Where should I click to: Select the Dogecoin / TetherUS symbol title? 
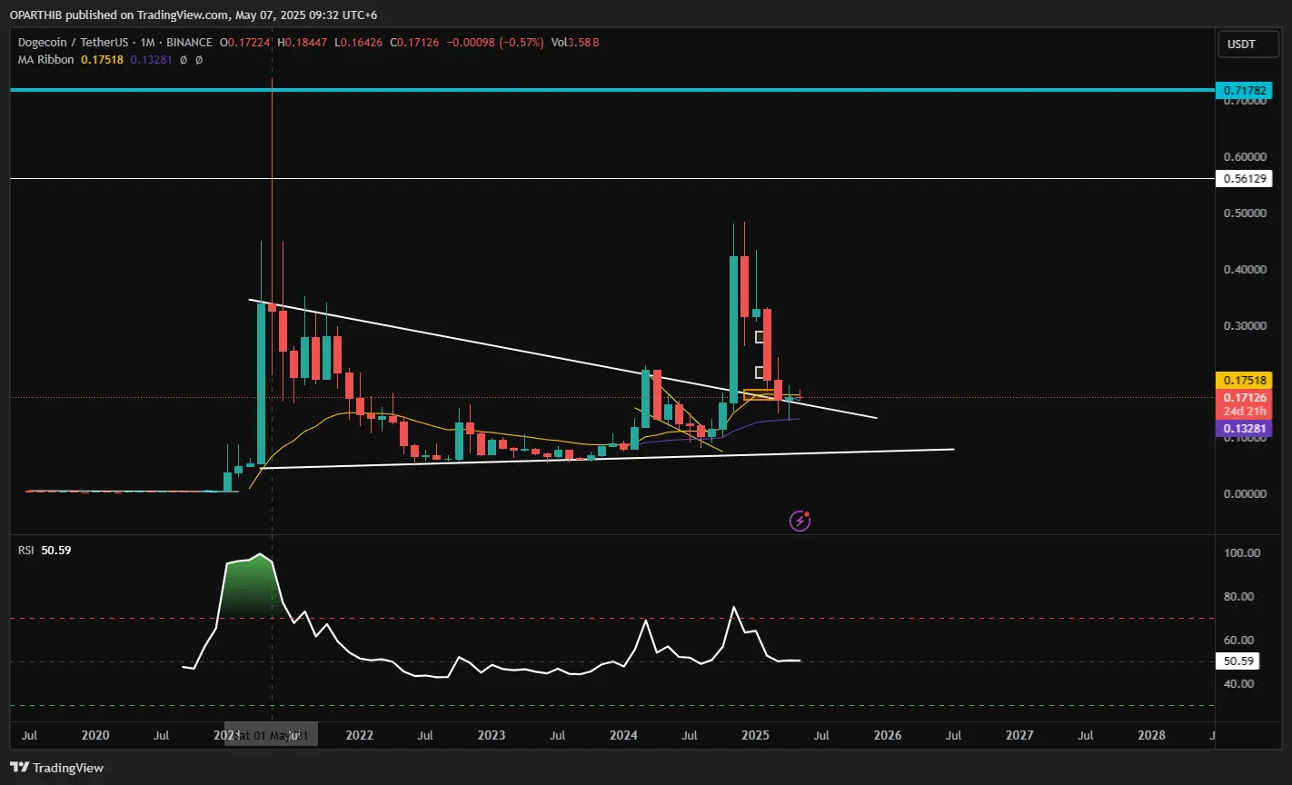115,43
